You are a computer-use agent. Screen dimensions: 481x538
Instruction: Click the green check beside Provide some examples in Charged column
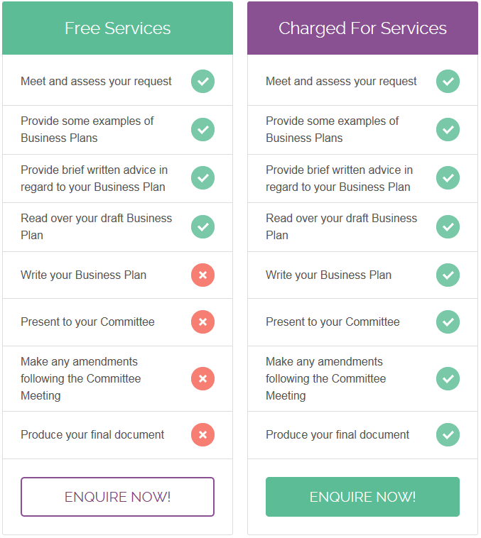pyautogui.click(x=448, y=130)
